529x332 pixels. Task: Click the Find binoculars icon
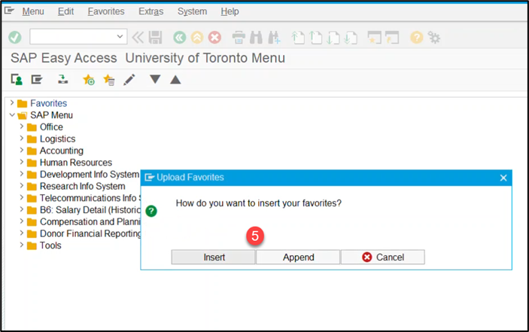(x=256, y=38)
